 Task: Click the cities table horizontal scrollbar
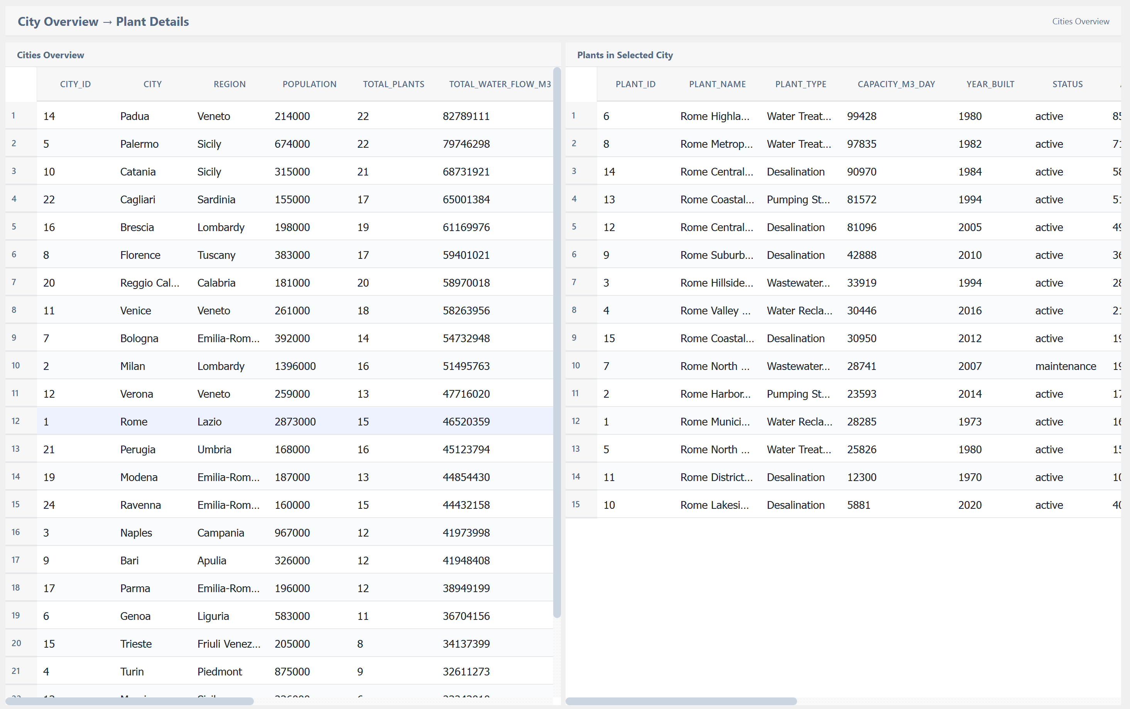[x=129, y=701]
